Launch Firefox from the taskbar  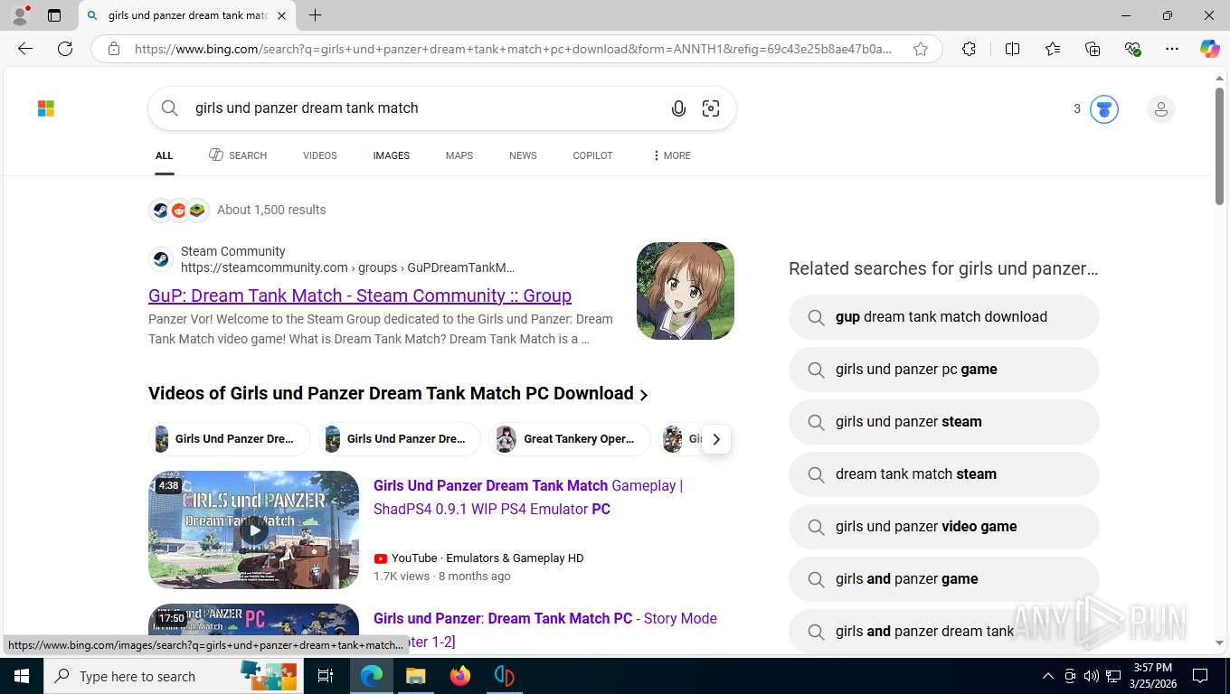[x=460, y=676]
